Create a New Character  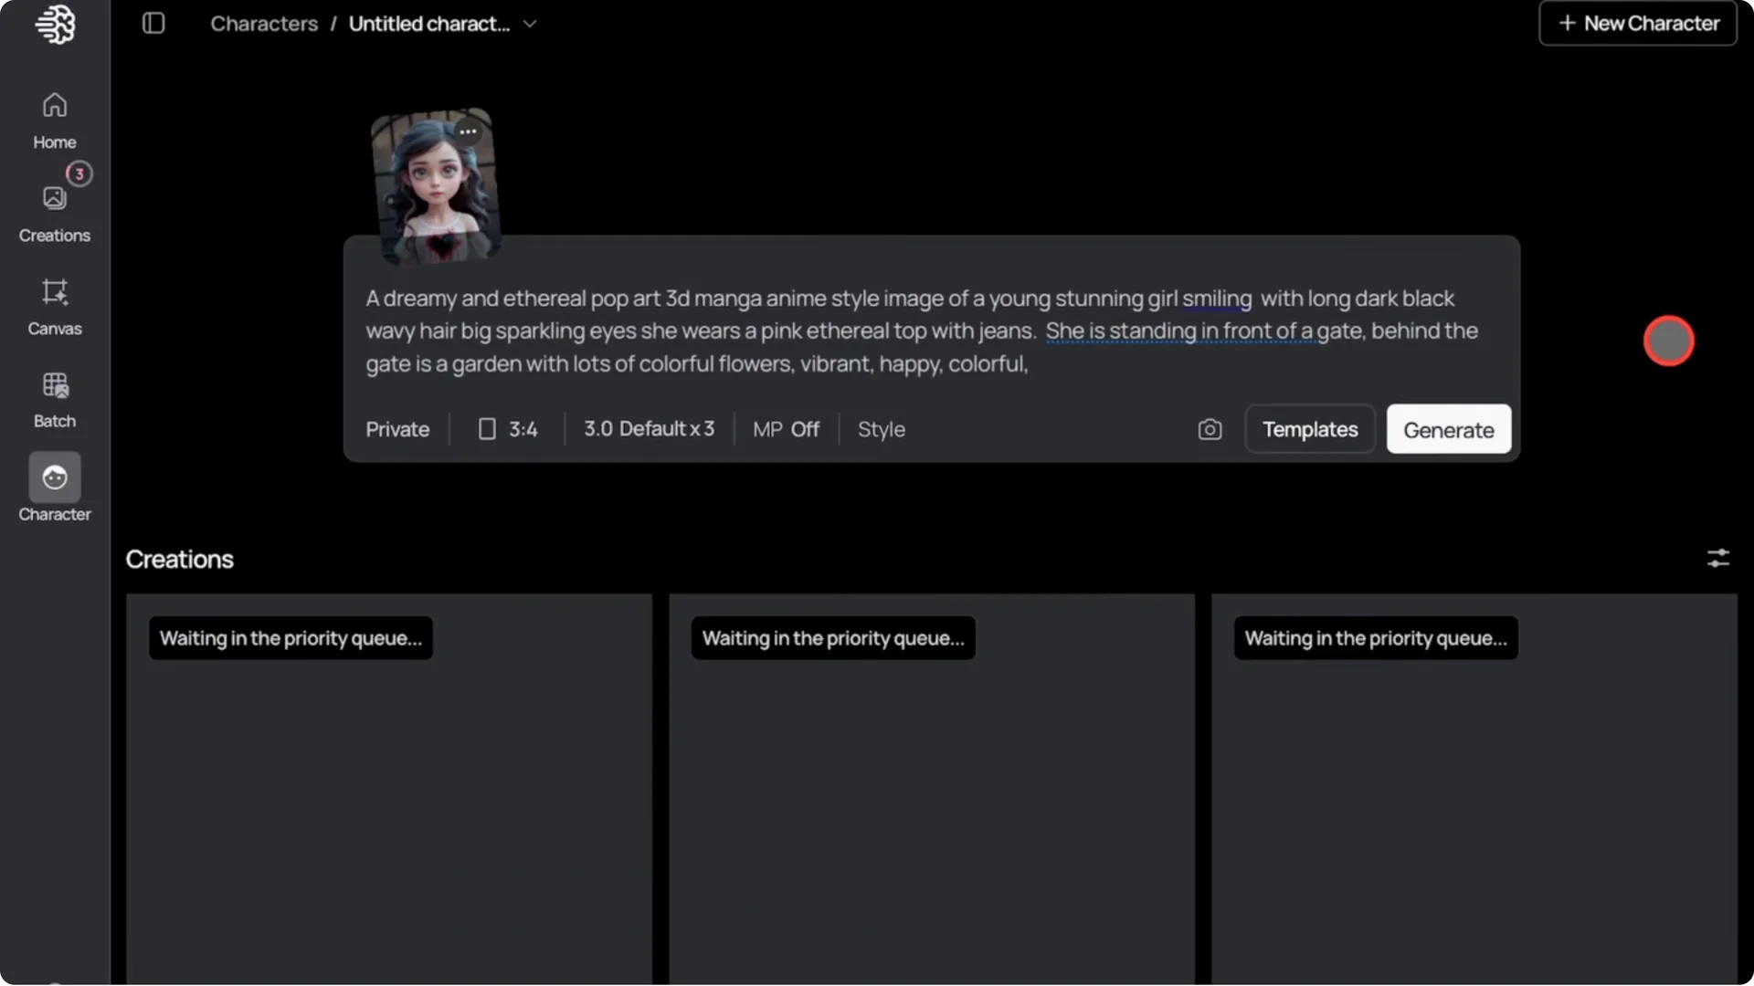click(1637, 23)
